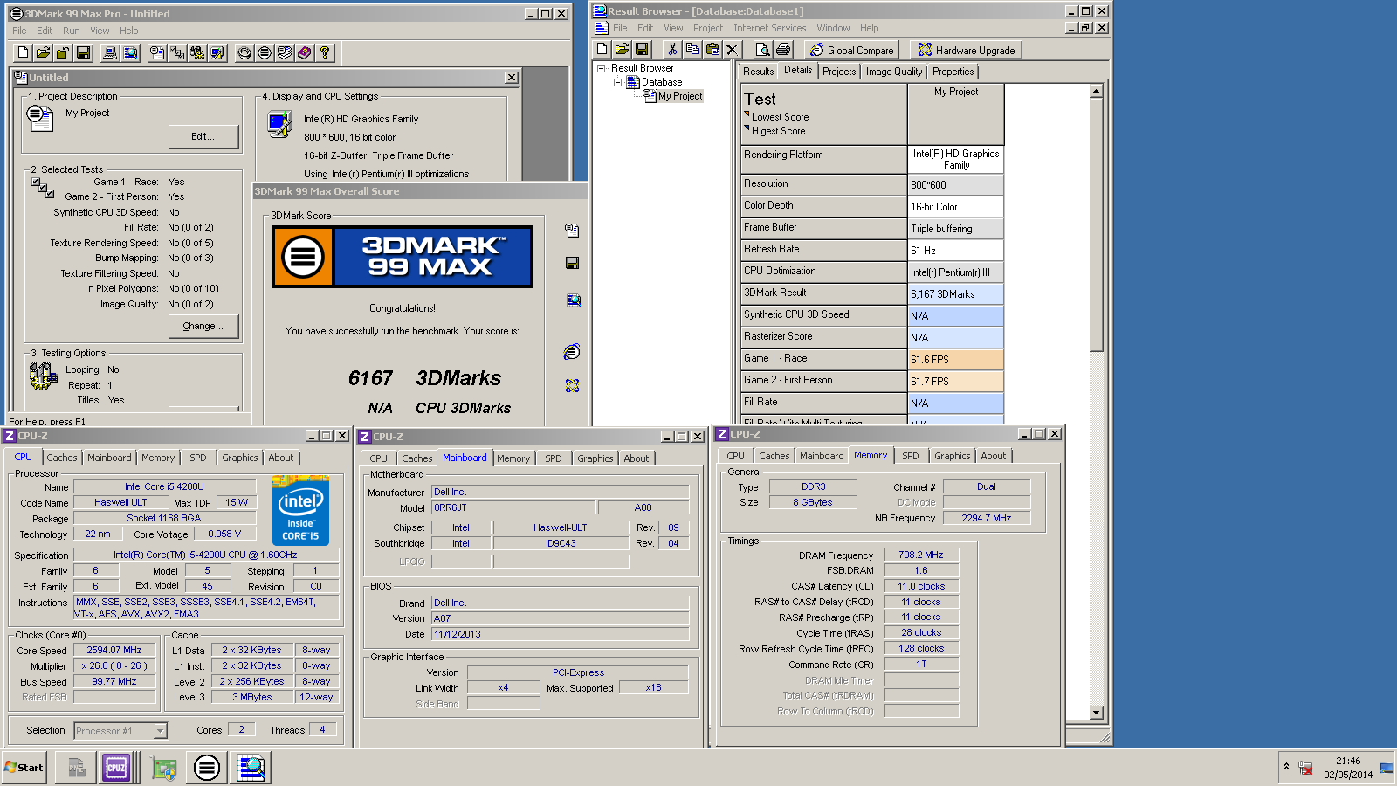Click 3DMark logo circle icon in 3DMark toolbar
Image resolution: width=1397 pixels, height=786 pixels.
point(265,53)
